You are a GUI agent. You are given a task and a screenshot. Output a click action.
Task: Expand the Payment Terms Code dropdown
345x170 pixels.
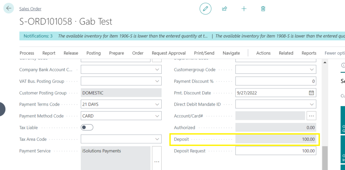[157, 104]
